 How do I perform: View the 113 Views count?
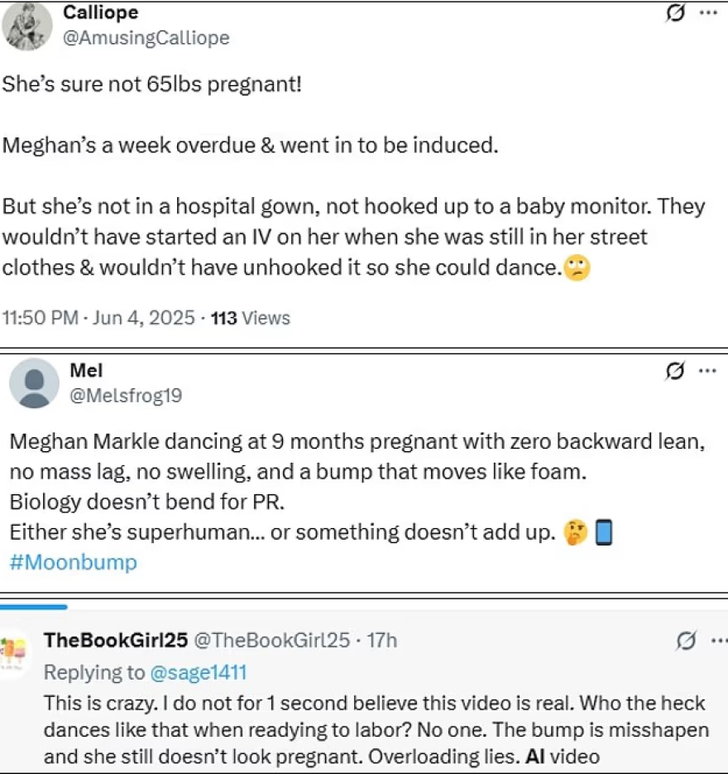[251, 318]
